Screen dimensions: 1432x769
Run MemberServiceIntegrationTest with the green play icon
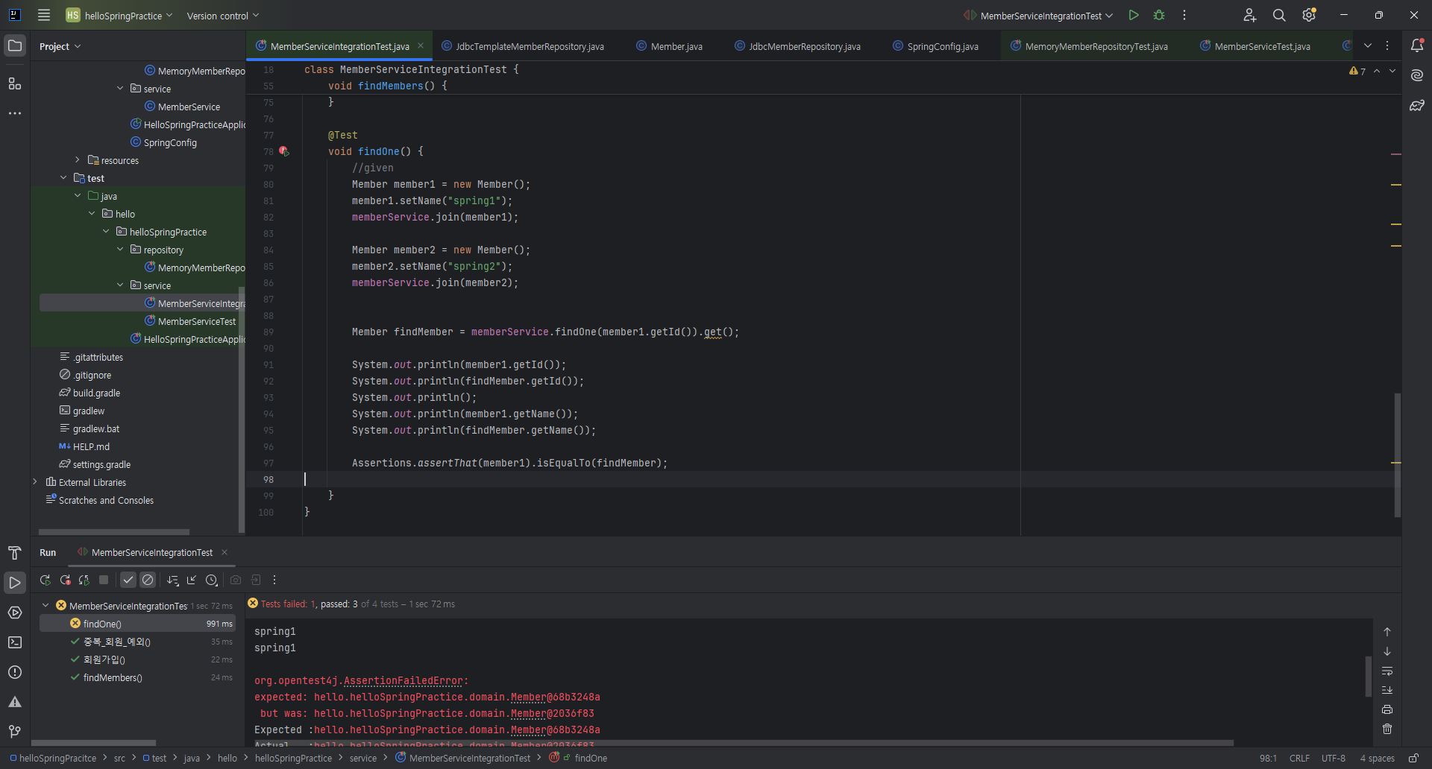pos(1134,15)
